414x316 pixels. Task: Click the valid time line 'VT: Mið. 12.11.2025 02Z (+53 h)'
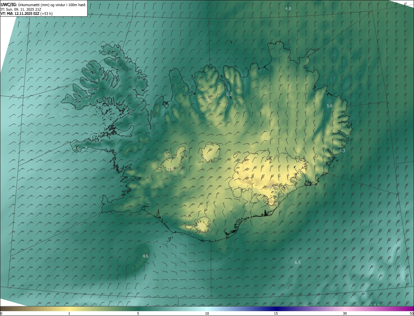27,14
